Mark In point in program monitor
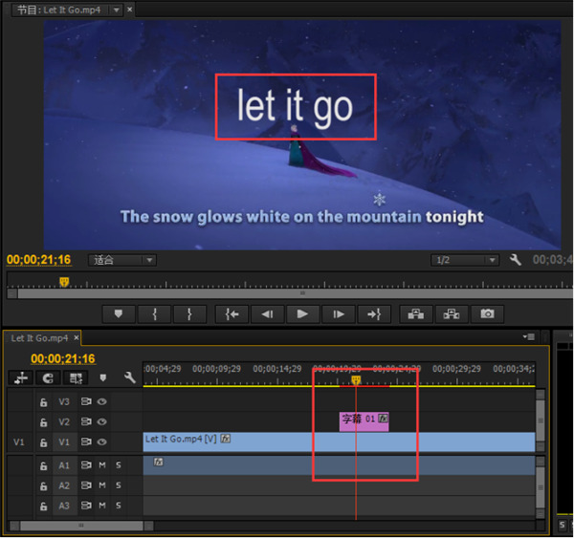Screen dimensions: 574x538 point(154,313)
